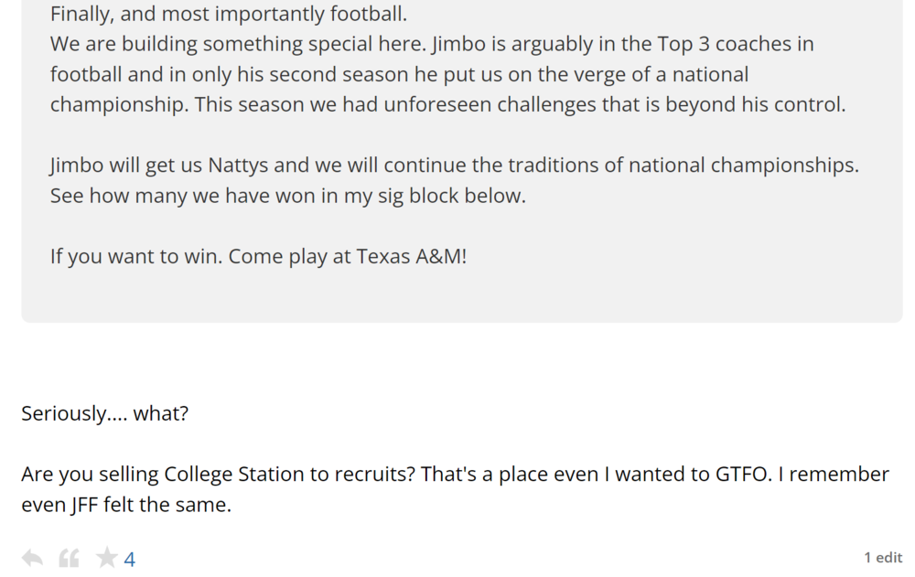915x577 pixels.
Task: Open the star count number 4
Action: [130, 560]
